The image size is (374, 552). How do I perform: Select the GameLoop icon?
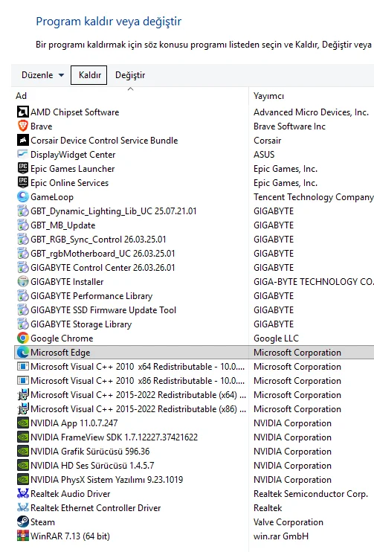(23, 197)
